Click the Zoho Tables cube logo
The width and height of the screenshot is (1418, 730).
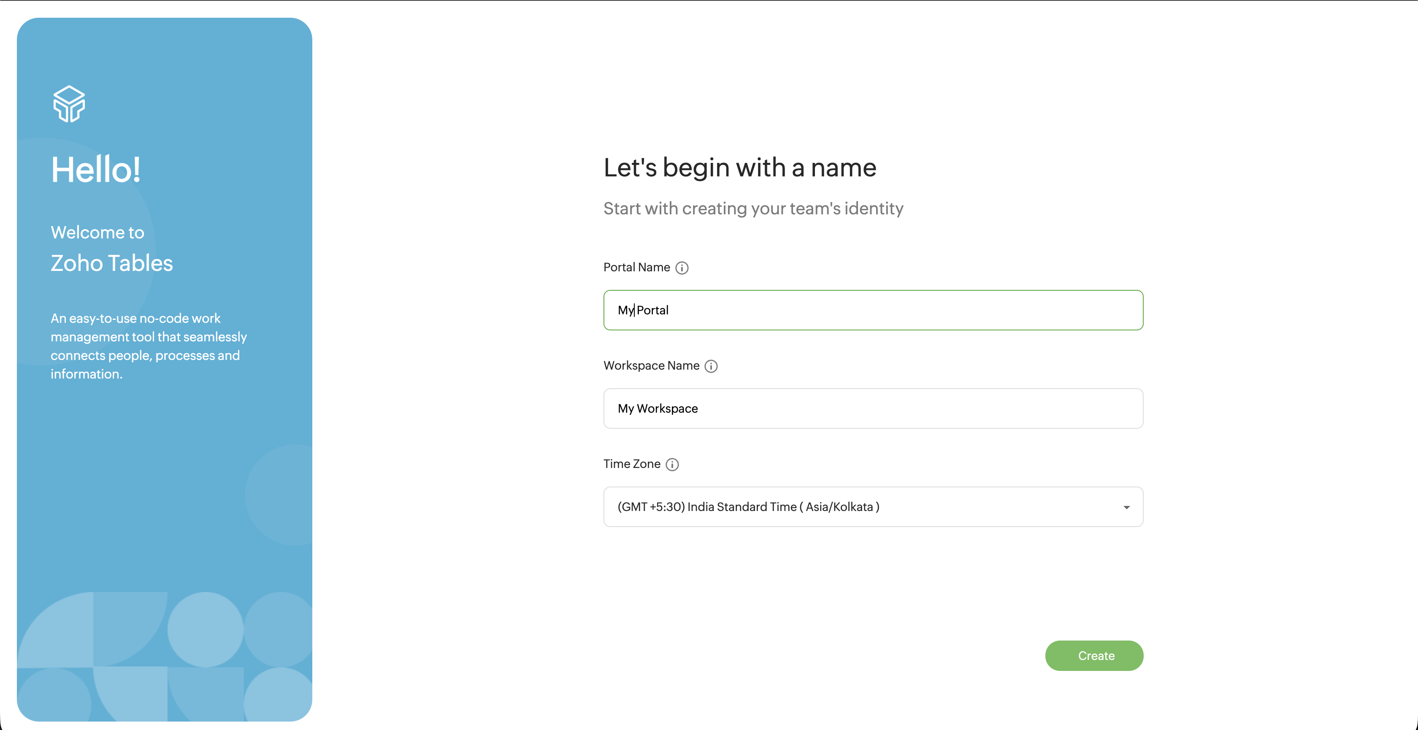point(69,103)
